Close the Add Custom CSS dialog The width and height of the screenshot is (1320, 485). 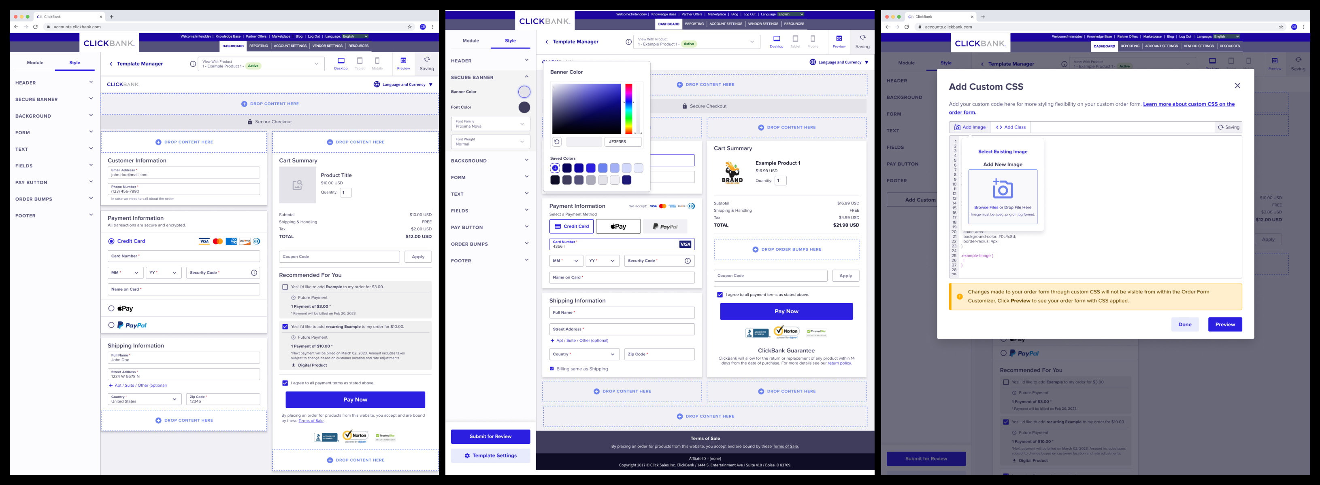point(1237,86)
